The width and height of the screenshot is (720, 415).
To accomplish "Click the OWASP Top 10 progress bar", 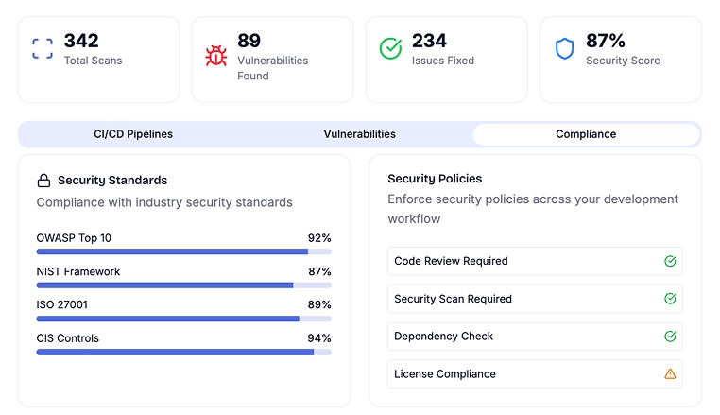I will click(x=183, y=251).
